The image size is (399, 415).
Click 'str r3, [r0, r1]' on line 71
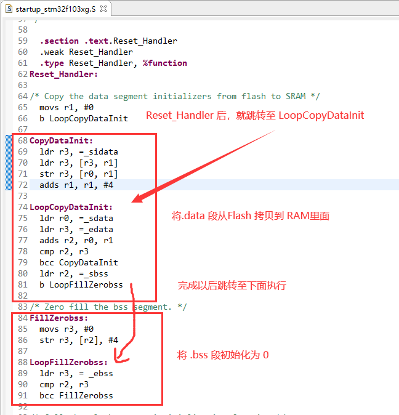[79, 174]
